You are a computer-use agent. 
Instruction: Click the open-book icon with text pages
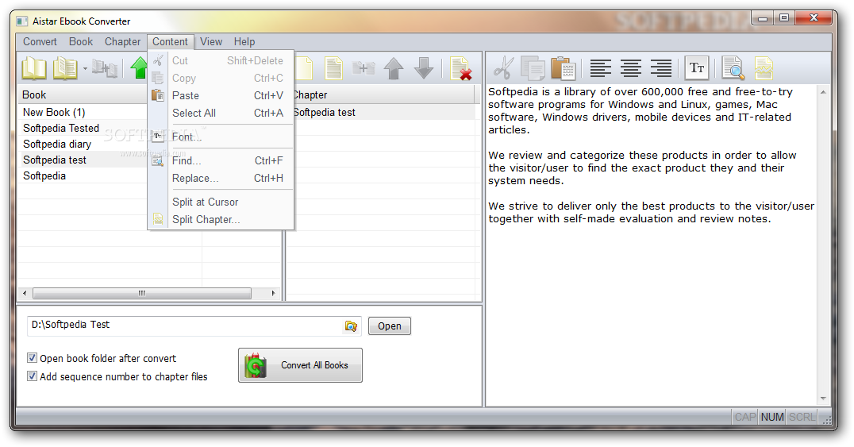65,69
